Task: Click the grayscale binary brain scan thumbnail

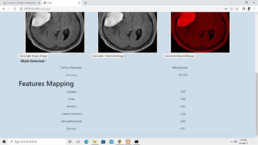Action: coord(55,32)
